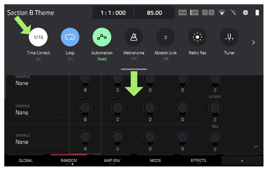
Task: Open the middle SAMPLE None dropdown
Action: [x=39, y=113]
